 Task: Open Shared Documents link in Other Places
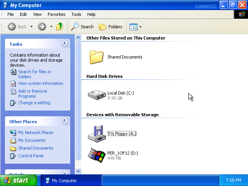[x=36, y=148]
